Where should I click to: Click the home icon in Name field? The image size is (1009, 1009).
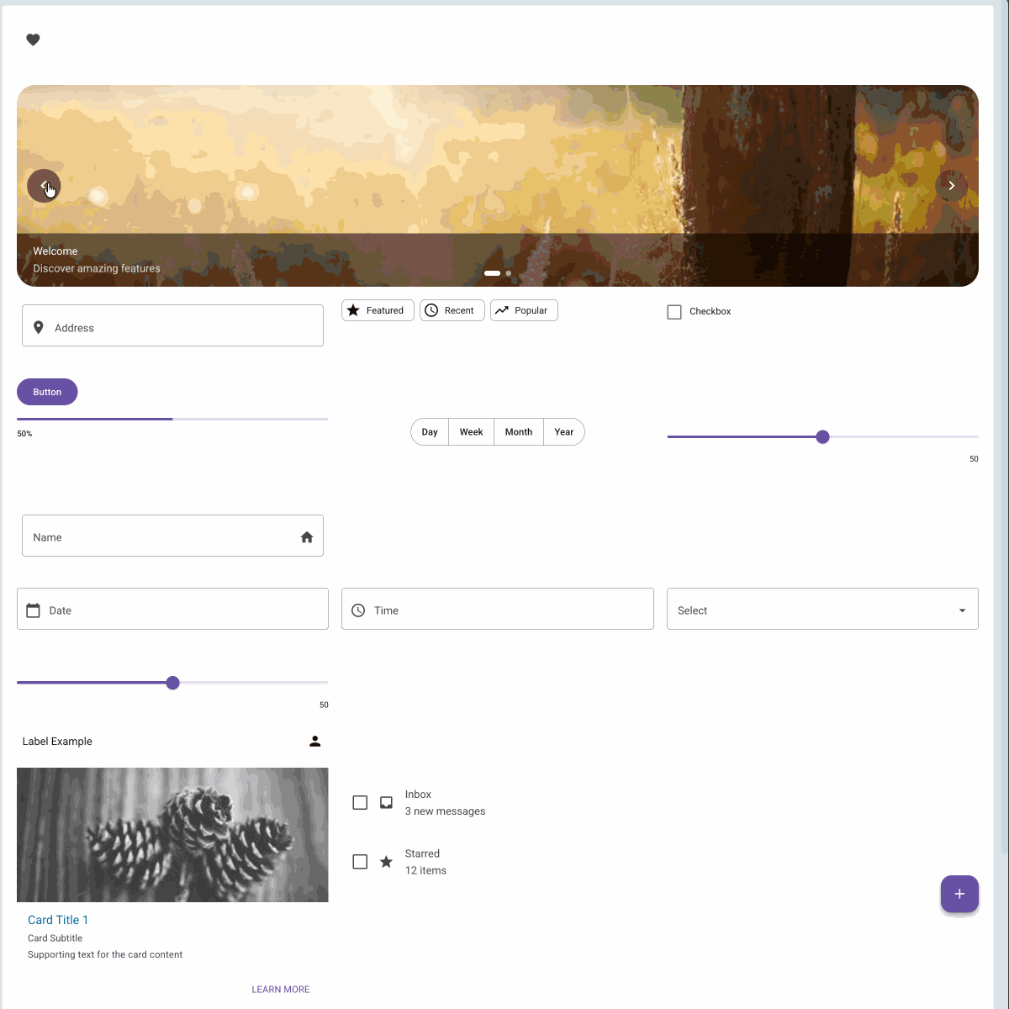(x=307, y=537)
